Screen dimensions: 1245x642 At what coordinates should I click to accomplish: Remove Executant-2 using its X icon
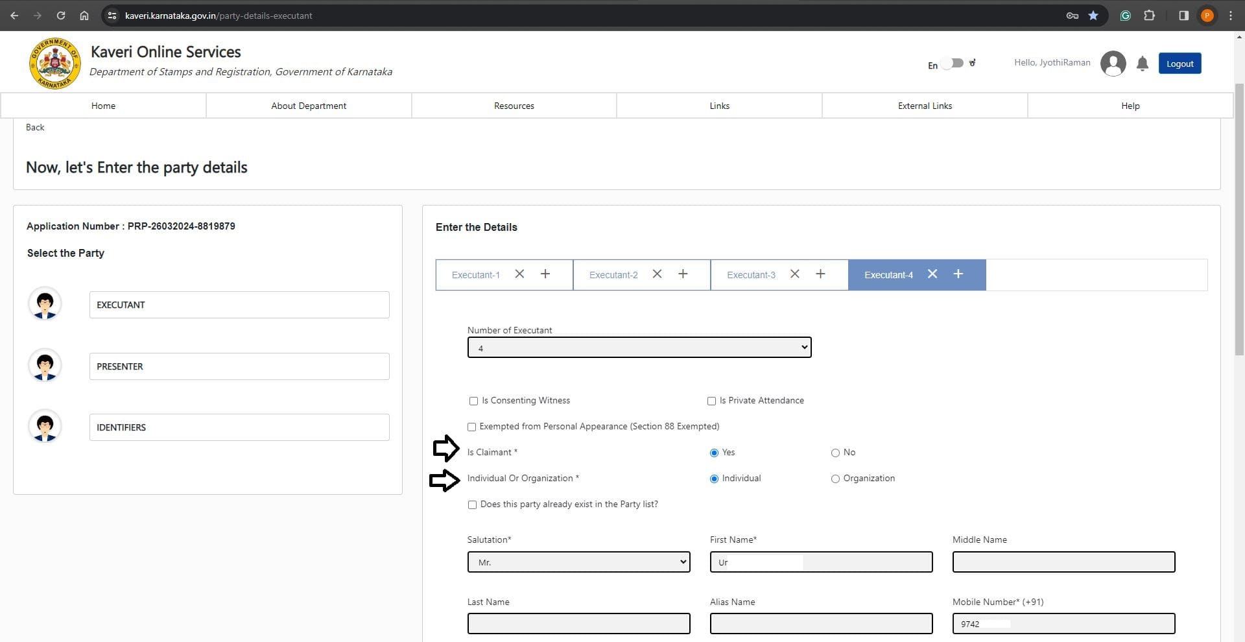click(x=657, y=274)
